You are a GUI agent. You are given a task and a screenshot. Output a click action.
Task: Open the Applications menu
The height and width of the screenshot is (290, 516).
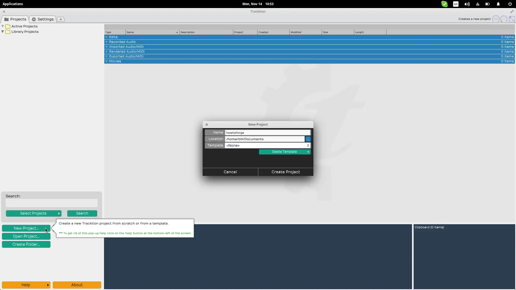pyautogui.click(x=13, y=4)
